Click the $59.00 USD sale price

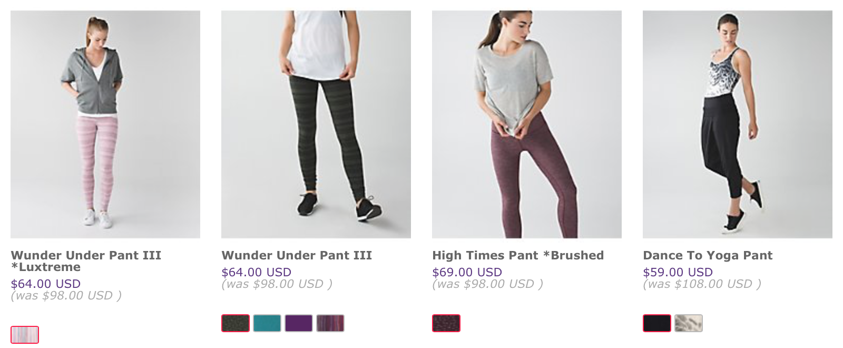678,272
